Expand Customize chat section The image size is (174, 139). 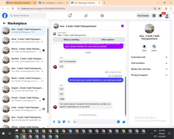149,57
